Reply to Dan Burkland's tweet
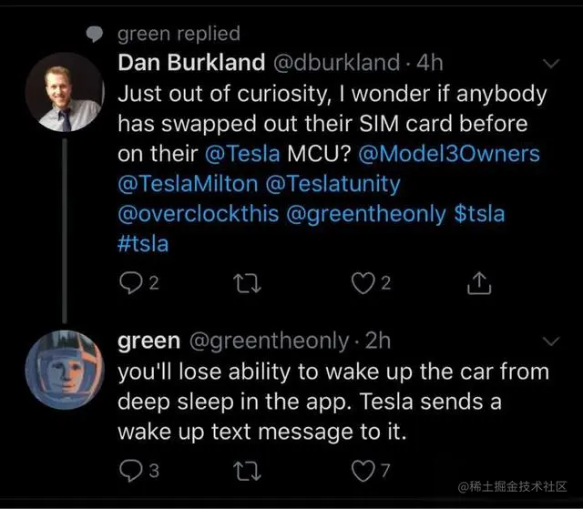583x509 pixels. click(130, 284)
